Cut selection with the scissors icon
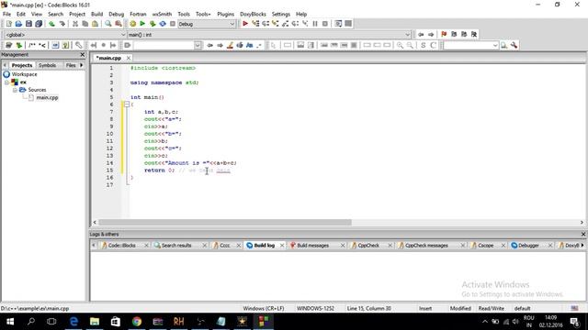 click(75, 24)
